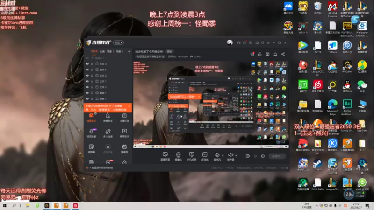The height and width of the screenshot is (210, 374).
Task: Open Microsoft Edge desktop shortcut
Action: (332, 107)
